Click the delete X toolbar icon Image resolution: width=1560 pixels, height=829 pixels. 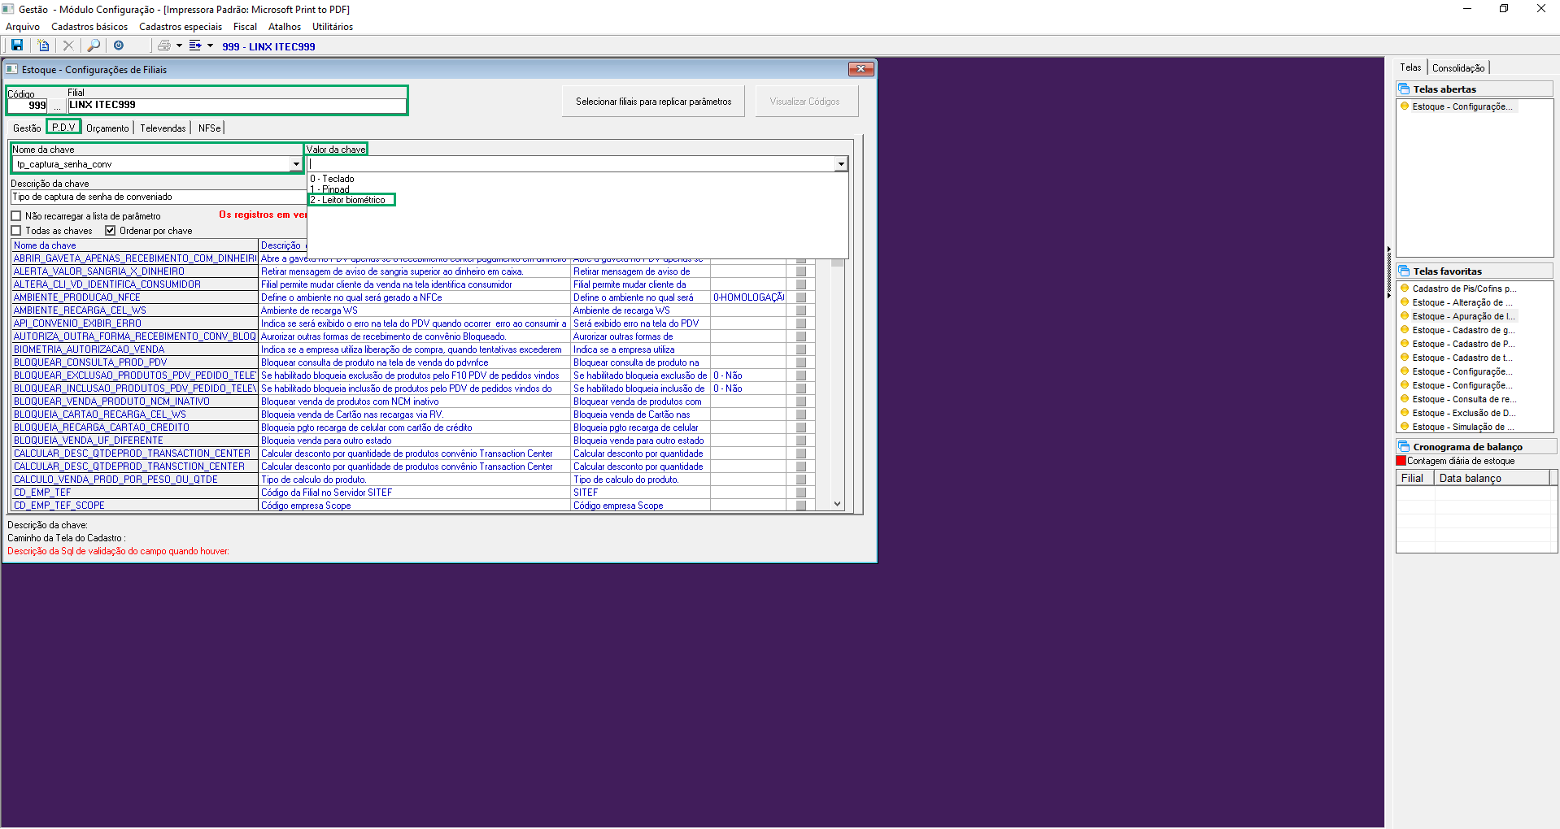[x=68, y=46]
